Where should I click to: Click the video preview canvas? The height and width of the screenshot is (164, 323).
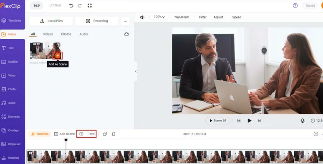[x=247, y=71]
